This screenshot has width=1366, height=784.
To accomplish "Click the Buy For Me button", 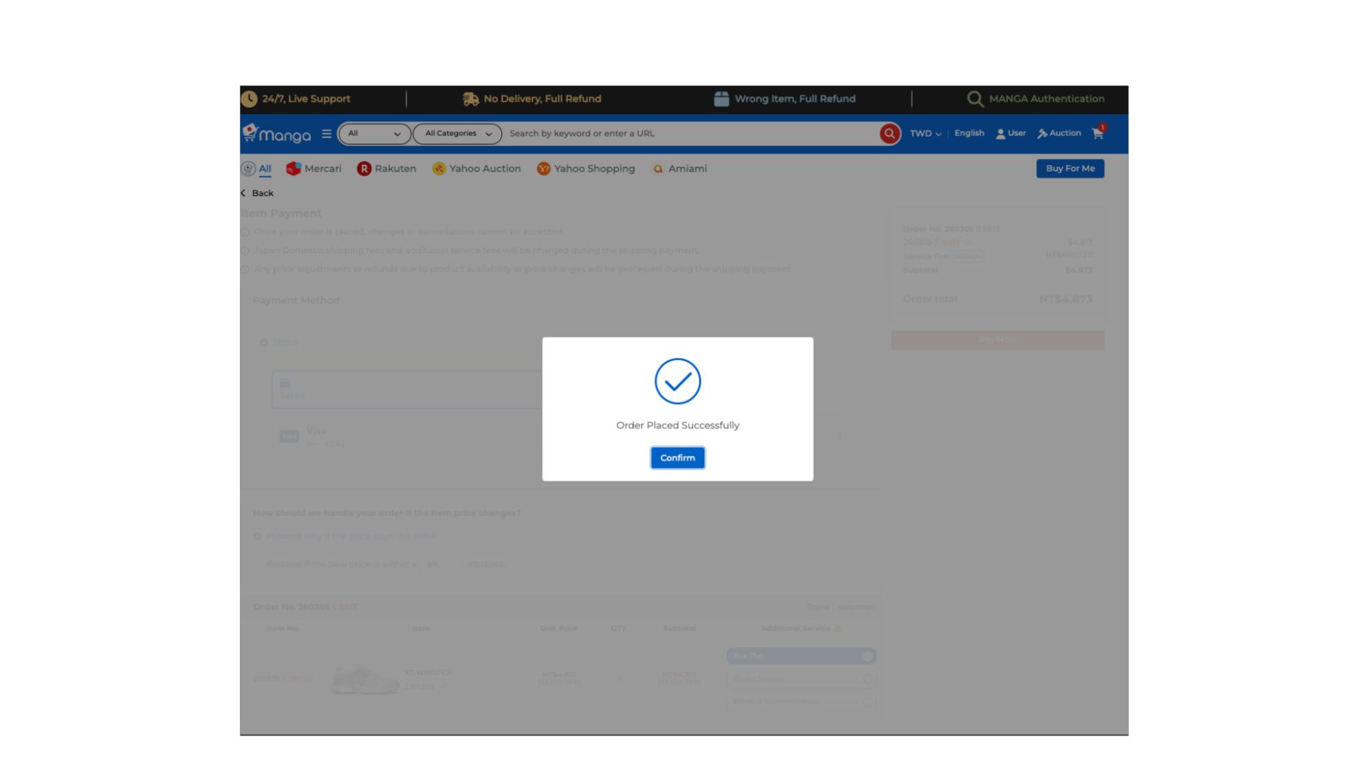I will point(1069,169).
